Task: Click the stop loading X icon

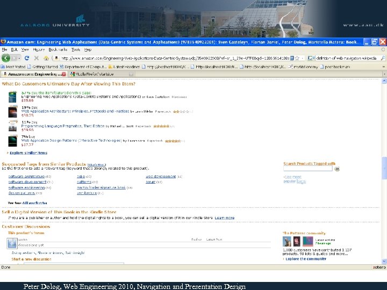Action: click(x=37, y=58)
